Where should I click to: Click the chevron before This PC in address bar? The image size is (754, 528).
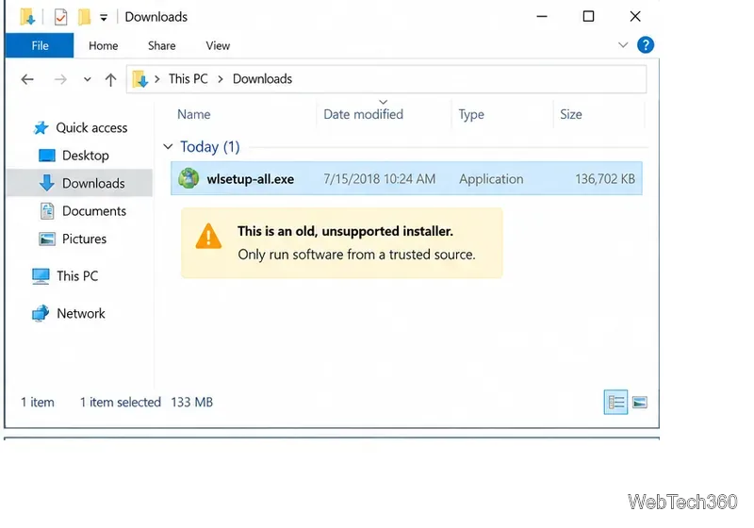[156, 79]
